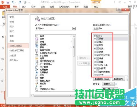Select the 大小和位置... command icon
The image size is (137, 107).
(x=37, y=64)
